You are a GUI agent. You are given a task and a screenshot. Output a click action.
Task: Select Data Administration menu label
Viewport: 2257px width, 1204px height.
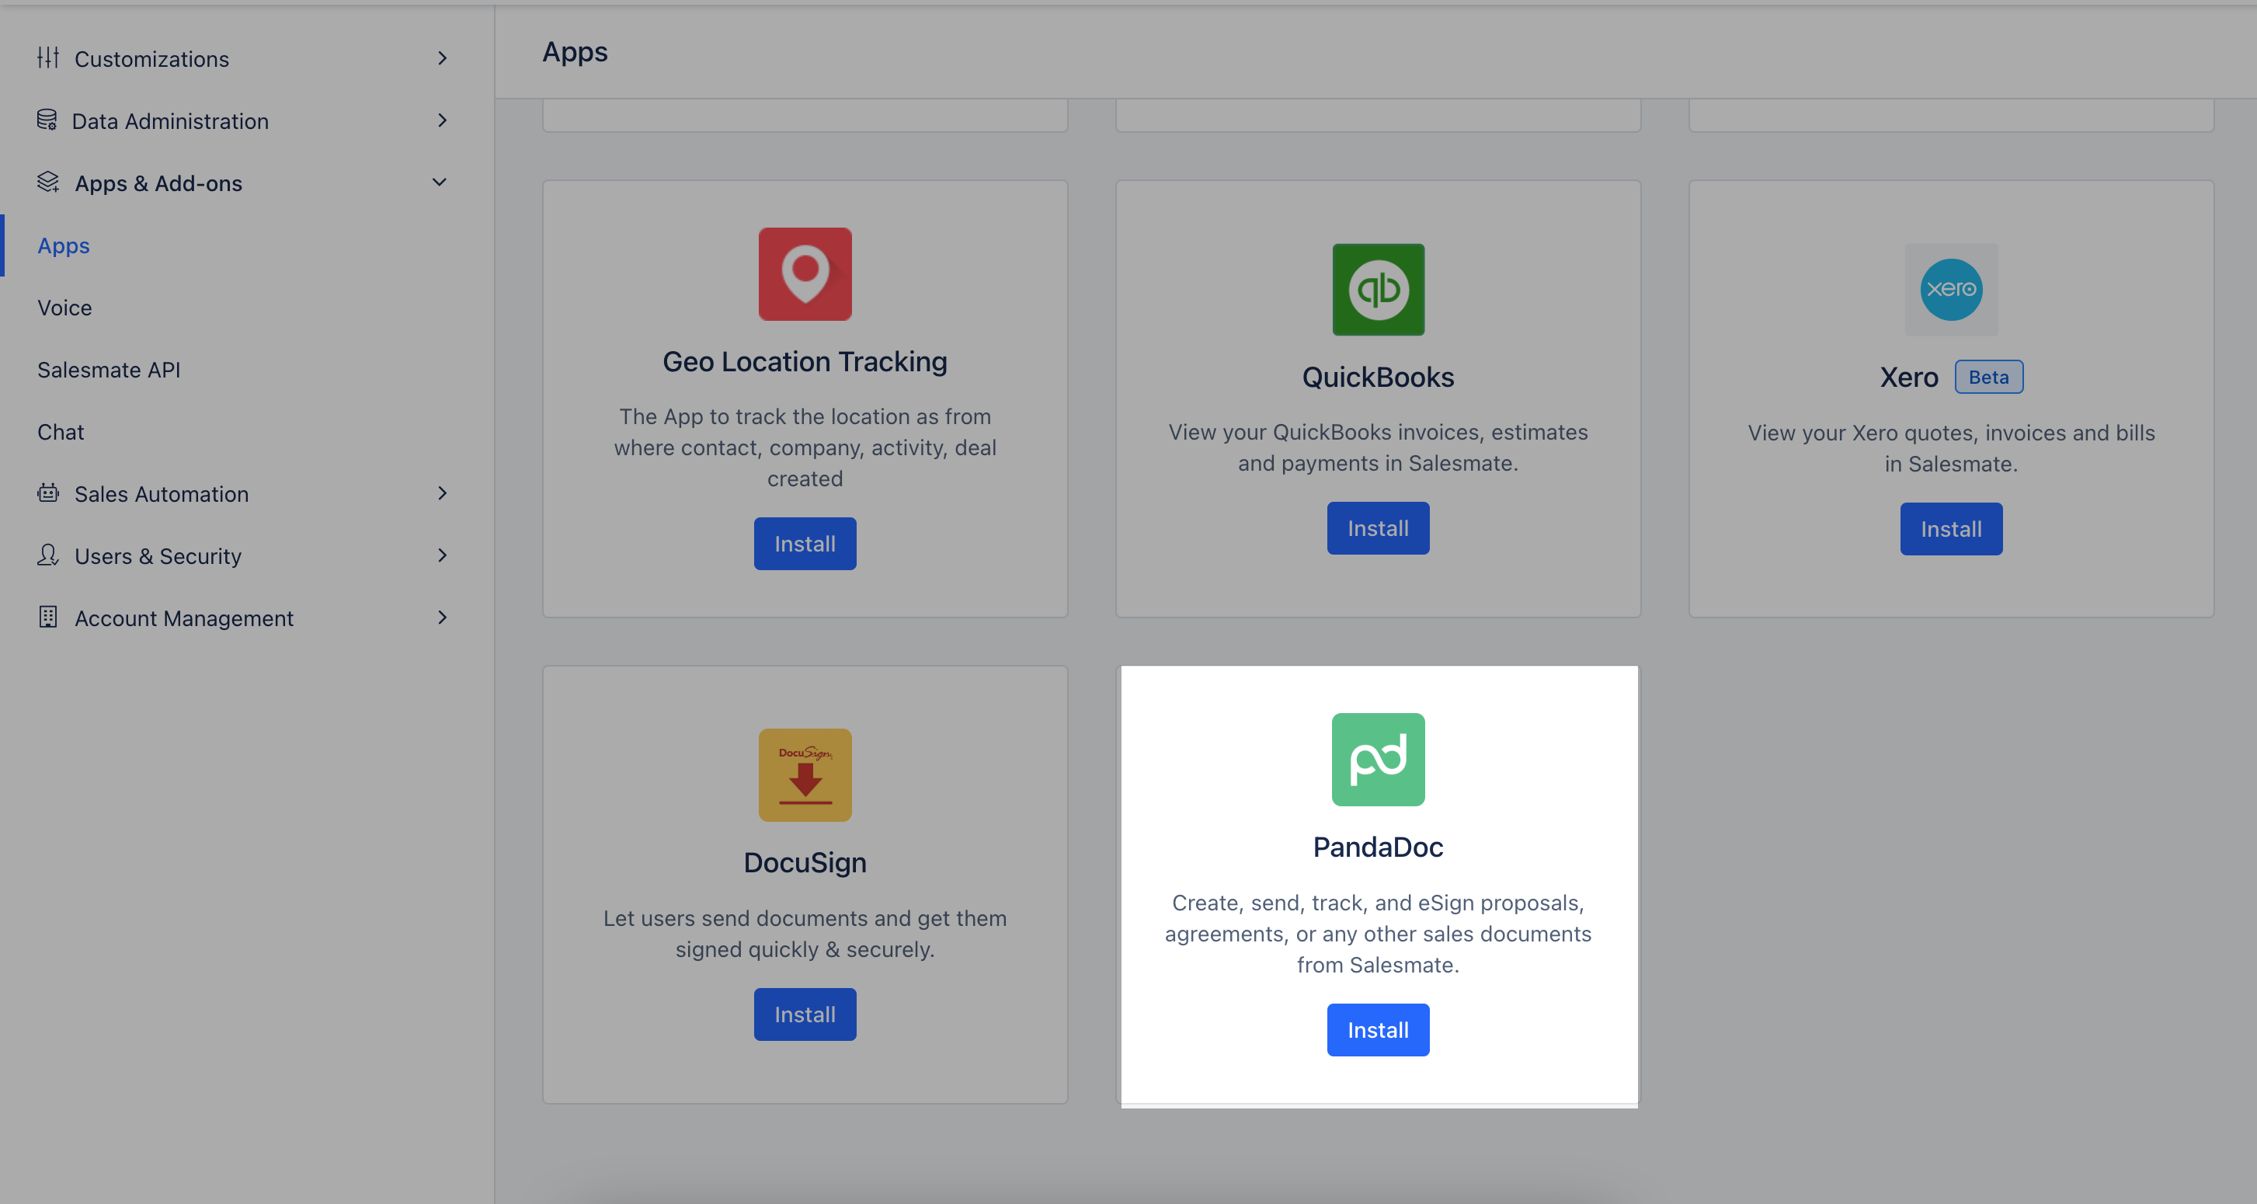coord(170,121)
